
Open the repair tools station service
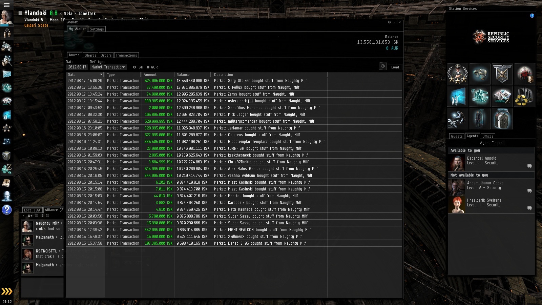click(457, 119)
